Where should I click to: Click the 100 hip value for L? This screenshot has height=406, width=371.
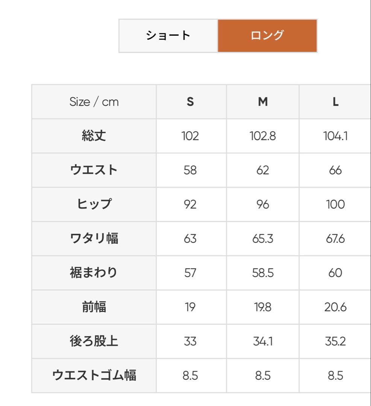click(335, 204)
